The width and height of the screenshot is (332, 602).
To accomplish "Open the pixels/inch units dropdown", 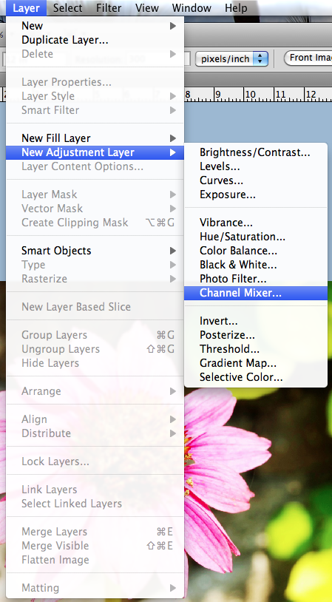I will [x=231, y=58].
